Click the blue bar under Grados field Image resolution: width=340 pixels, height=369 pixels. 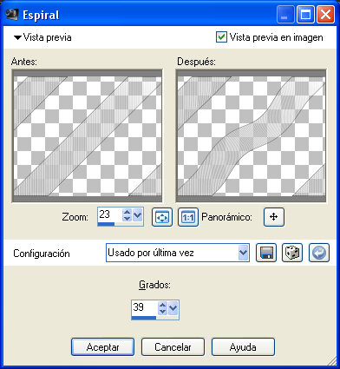144,318
